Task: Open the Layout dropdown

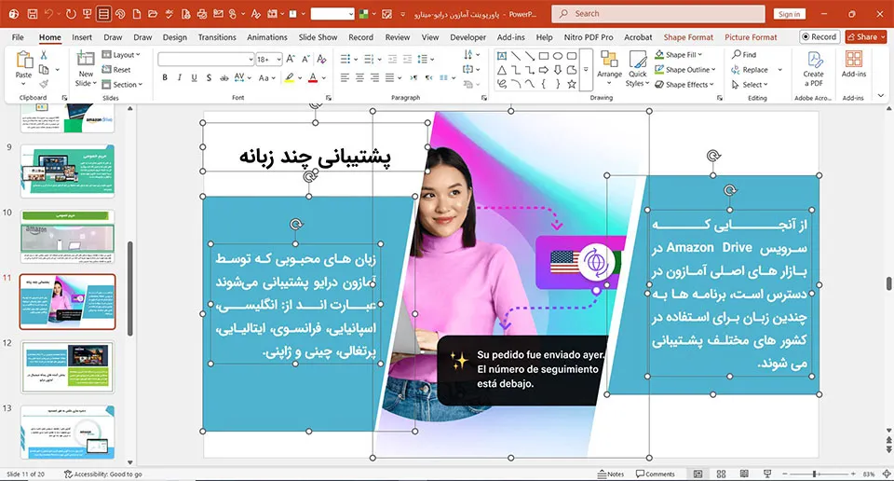Action: click(121, 55)
